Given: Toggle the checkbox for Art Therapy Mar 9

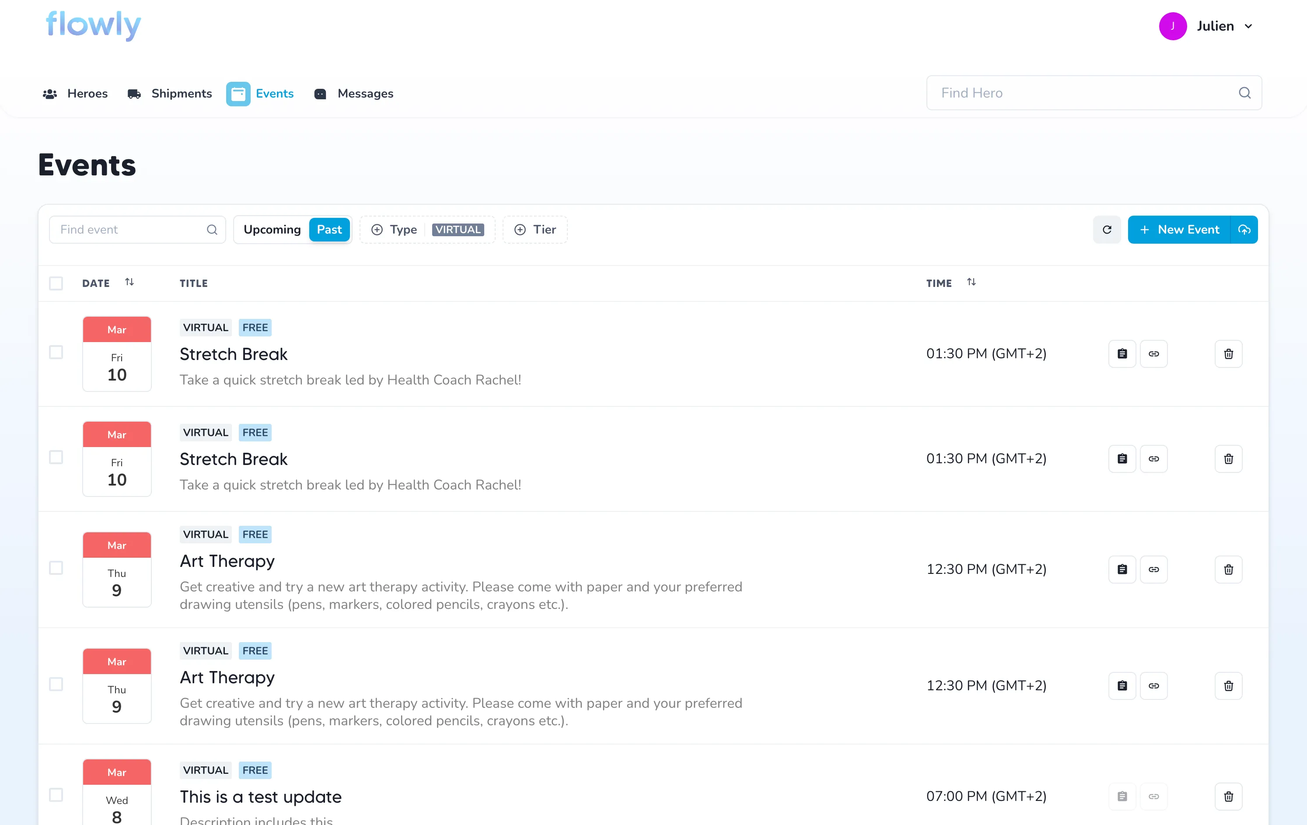Looking at the screenshot, I should (x=56, y=567).
